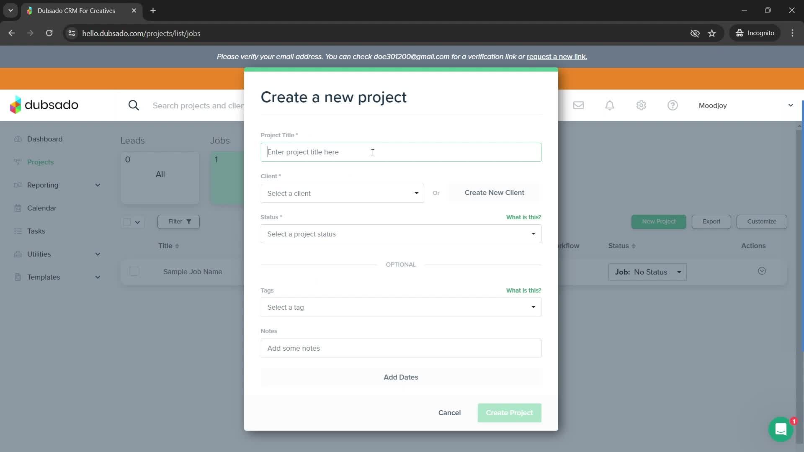The image size is (804, 452).
Task: Click the request a new link link
Action: 557,56
